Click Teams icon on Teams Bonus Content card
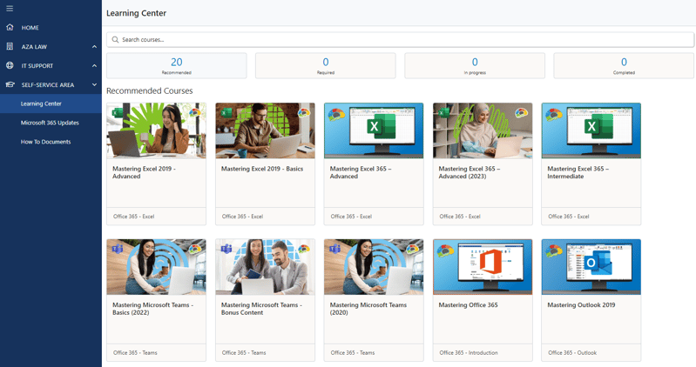Screen dimensions: 696x367 [226, 249]
